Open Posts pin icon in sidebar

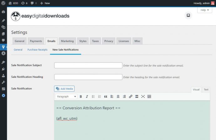[3, 21]
